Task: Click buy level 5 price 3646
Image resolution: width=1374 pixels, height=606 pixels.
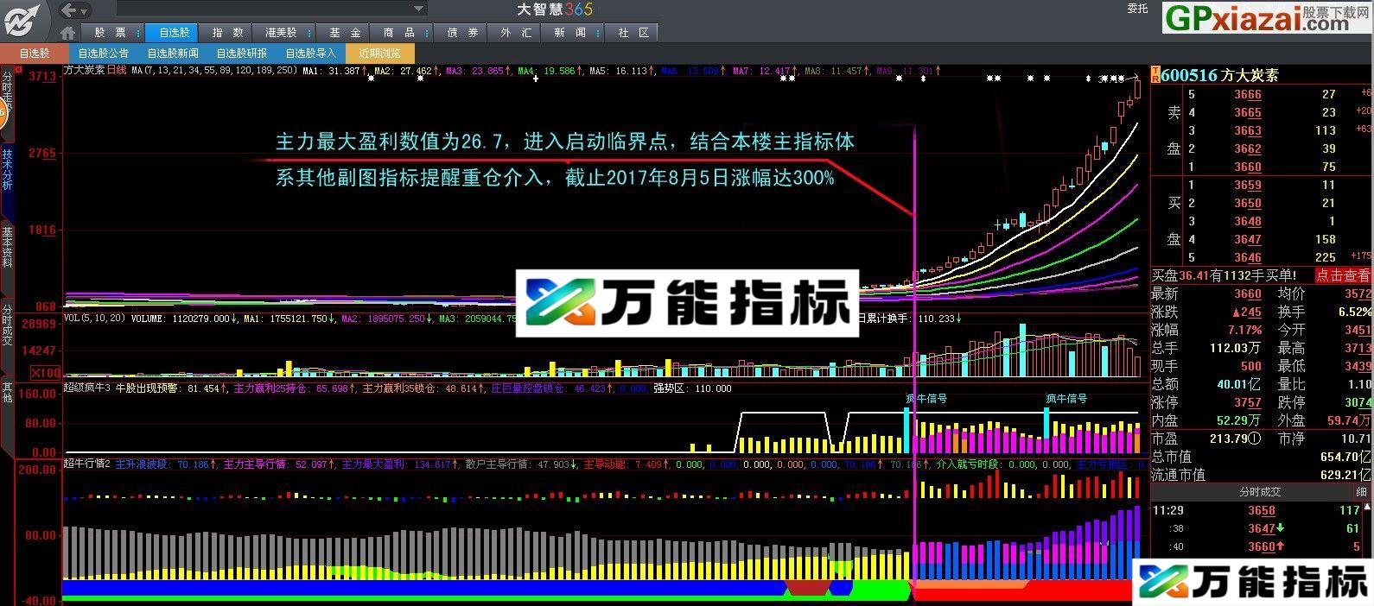Action: point(1247,257)
